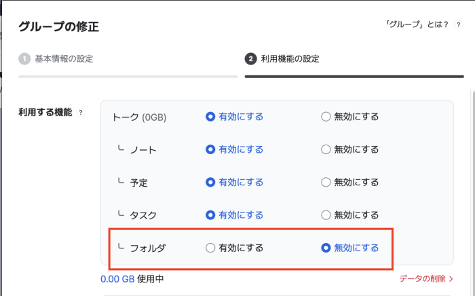Image resolution: width=475 pixels, height=296 pixels.
Task: Enable フォルダ with 有効にする radio
Action: pyautogui.click(x=210, y=248)
